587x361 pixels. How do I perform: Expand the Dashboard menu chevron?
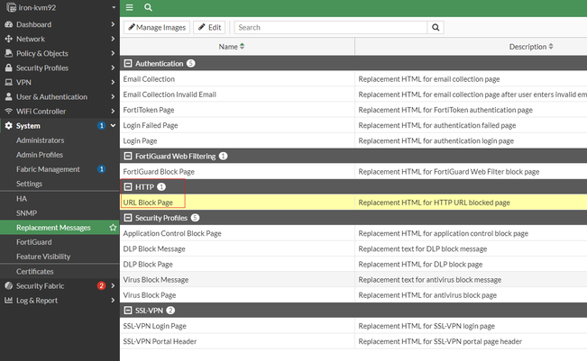113,24
